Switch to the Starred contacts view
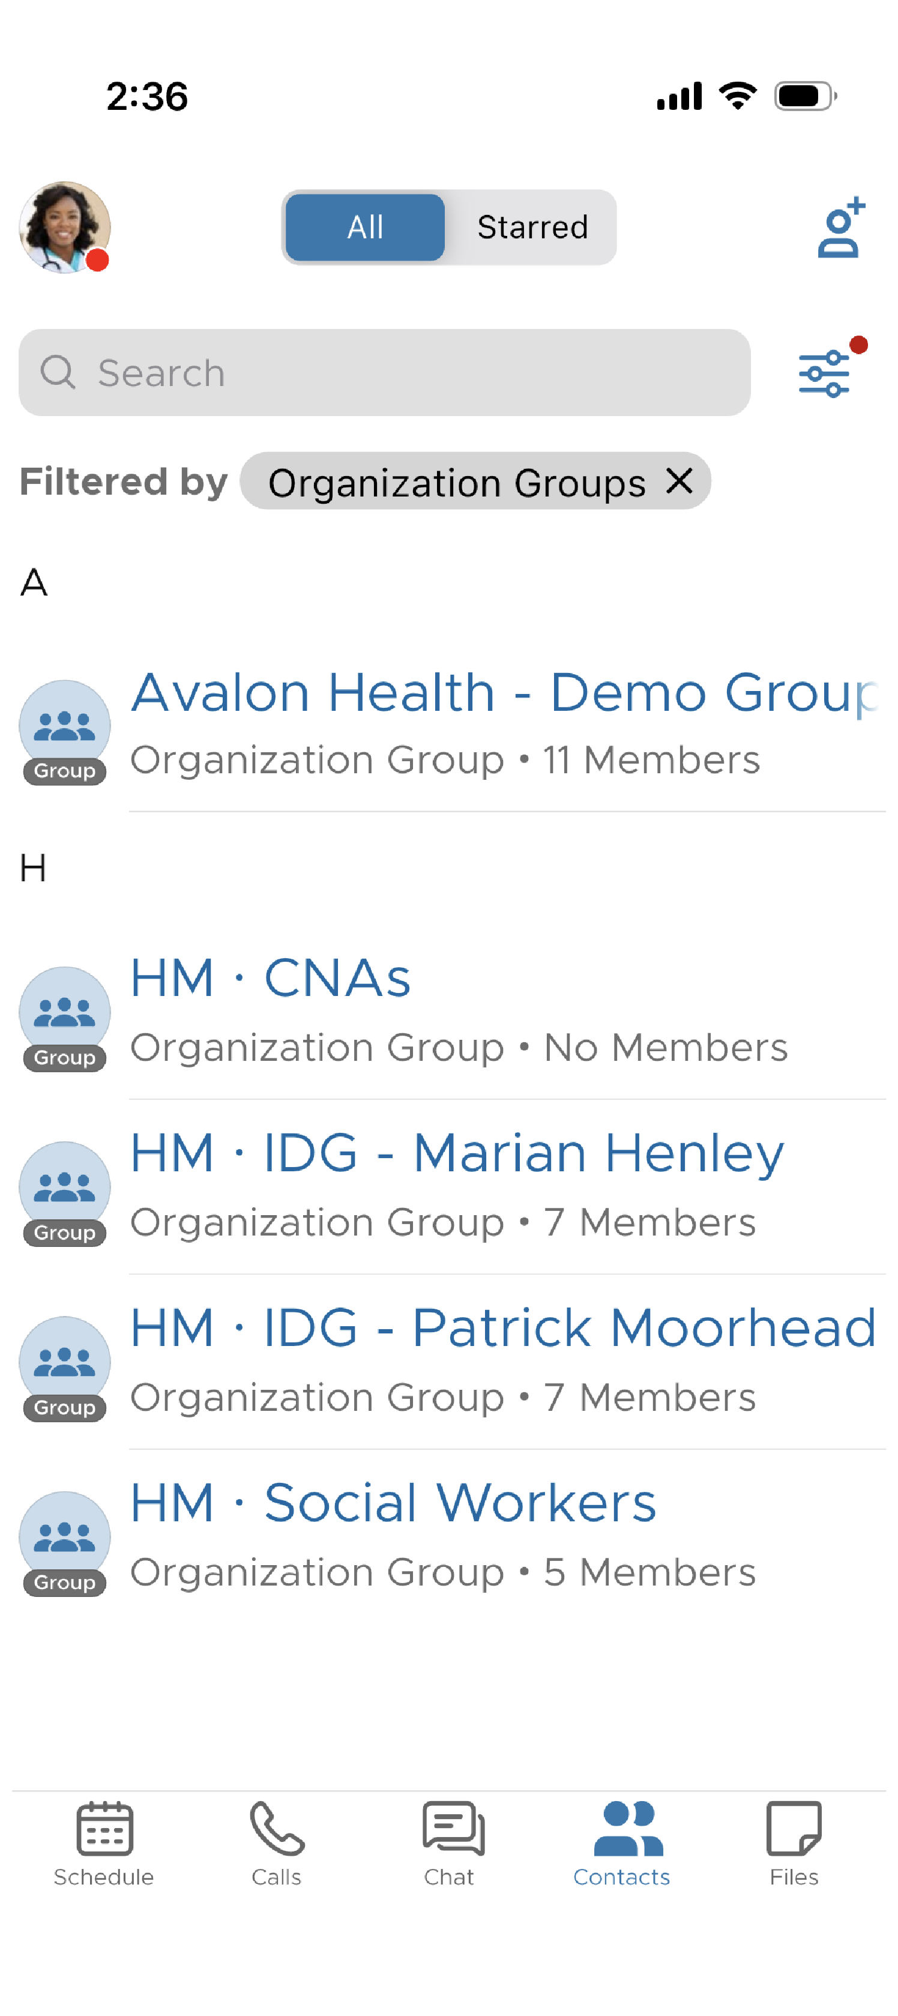The image size is (898, 2016). 532,228
